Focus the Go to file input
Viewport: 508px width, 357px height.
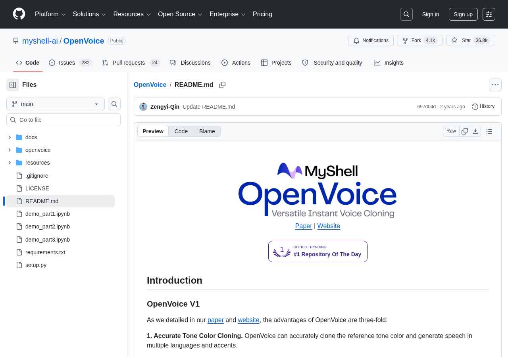[63, 120]
